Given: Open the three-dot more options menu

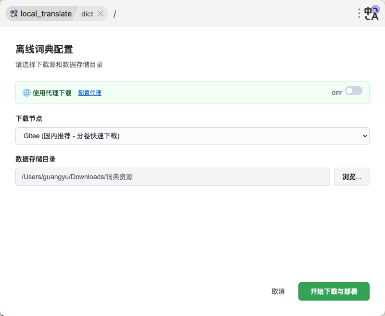Looking at the screenshot, I should (359, 13).
